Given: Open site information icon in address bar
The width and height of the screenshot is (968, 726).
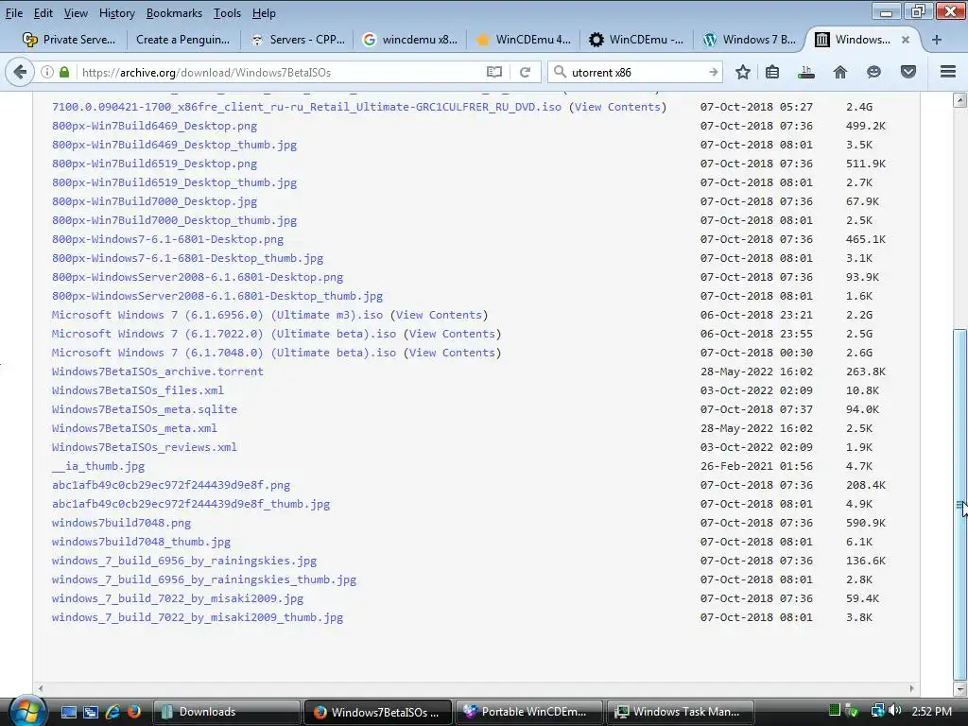Looking at the screenshot, I should [47, 72].
